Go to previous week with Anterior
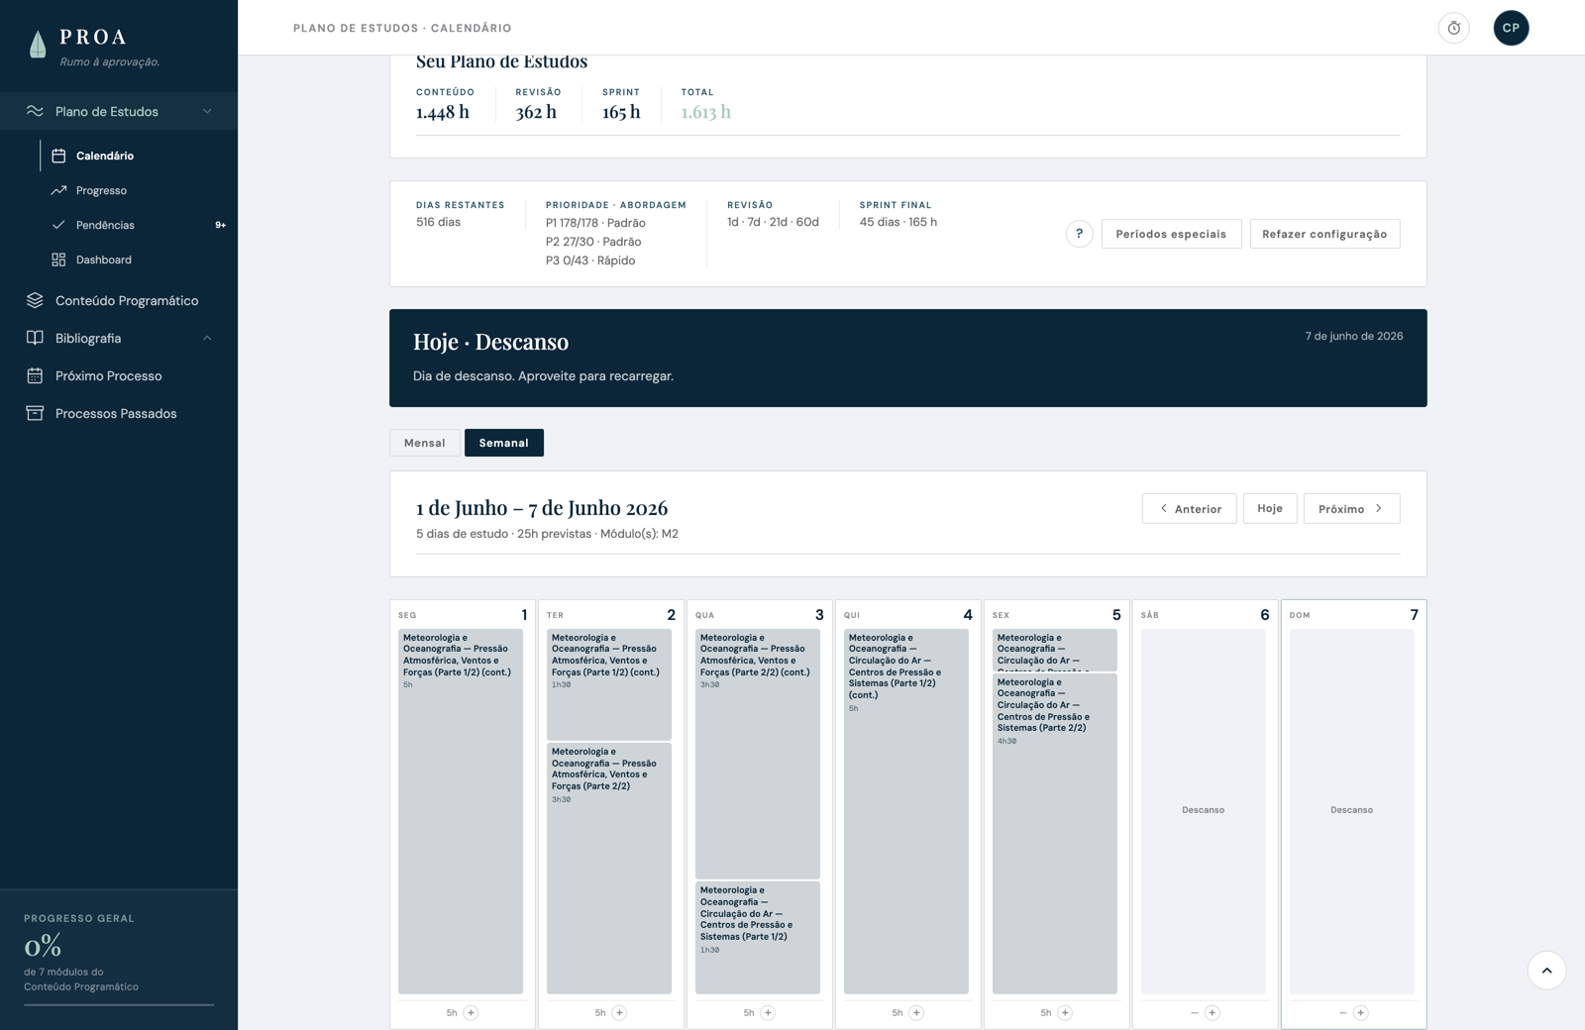This screenshot has height=1030, width=1585. pos(1189,508)
